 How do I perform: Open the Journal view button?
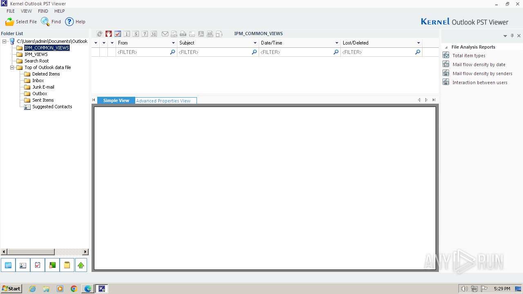(52, 265)
